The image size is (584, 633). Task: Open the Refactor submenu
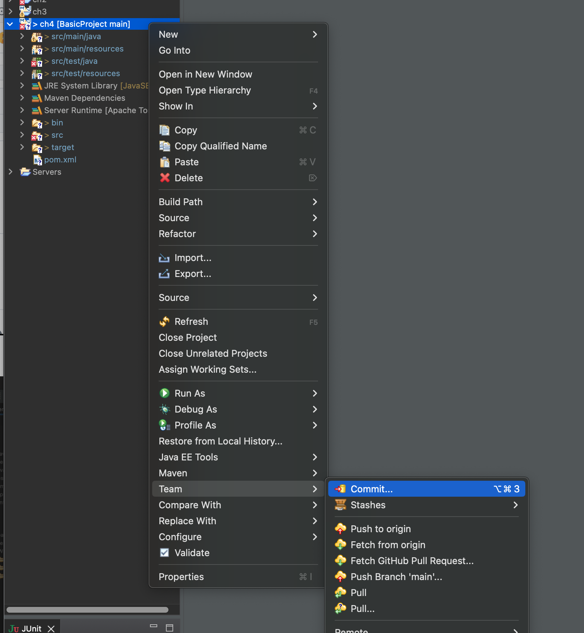point(238,234)
